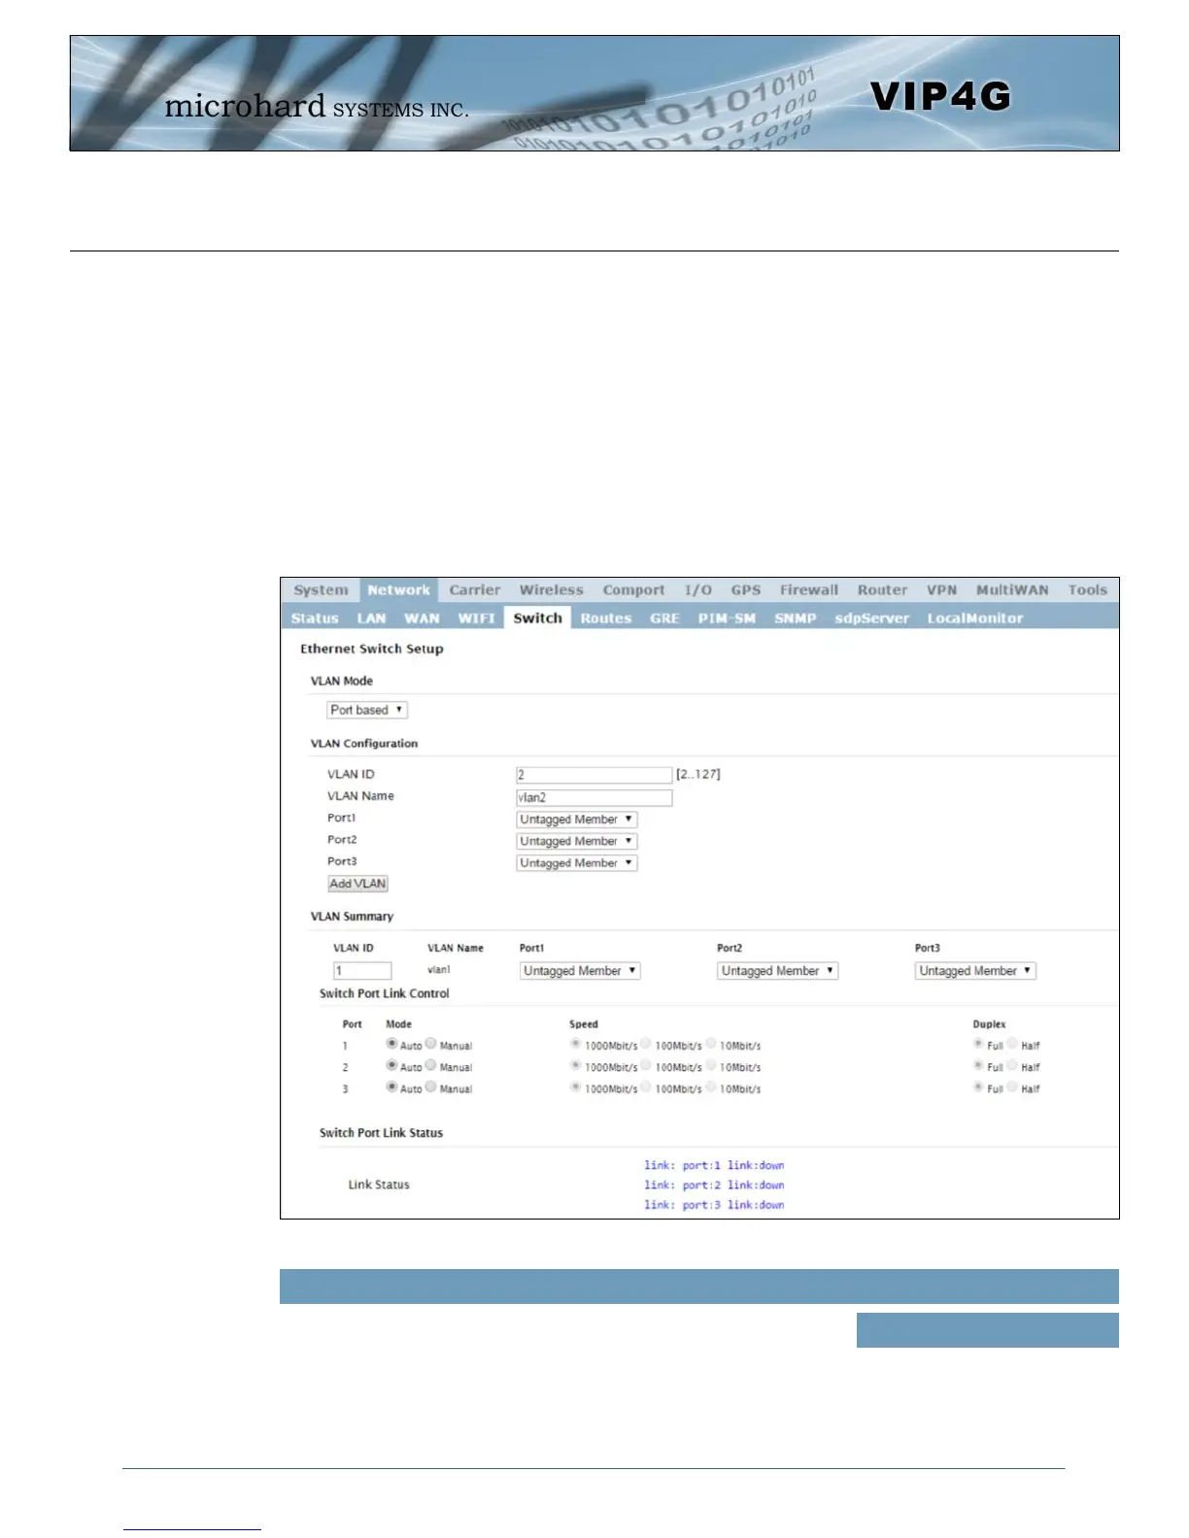Select the Status submenu
This screenshot has height=1538, width=1189.
315,619
